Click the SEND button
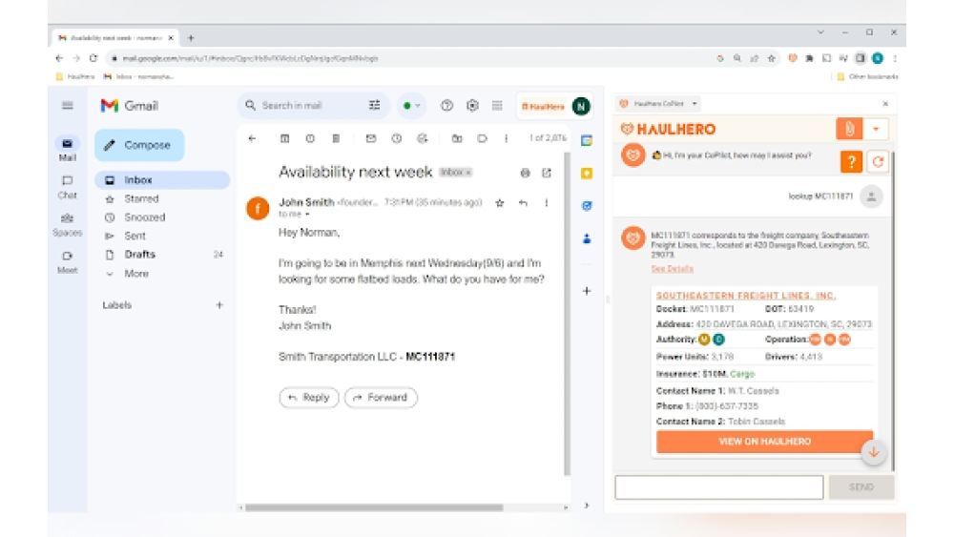The width and height of the screenshot is (954, 537). (x=861, y=487)
